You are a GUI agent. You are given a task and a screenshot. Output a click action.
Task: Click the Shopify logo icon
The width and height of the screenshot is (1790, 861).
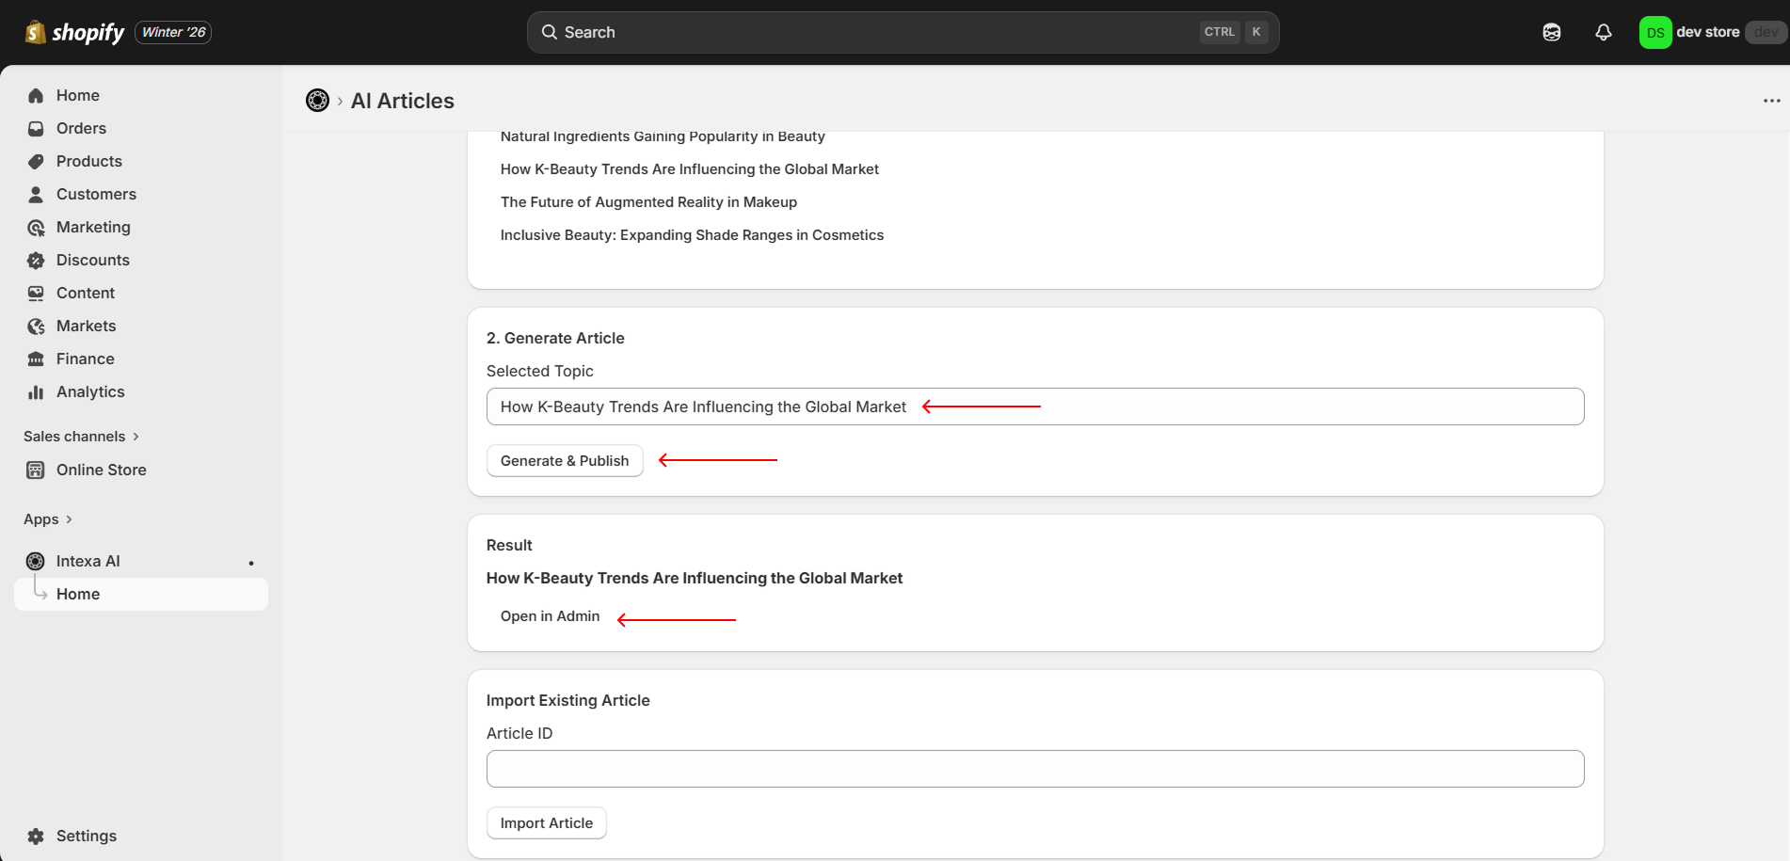click(36, 32)
